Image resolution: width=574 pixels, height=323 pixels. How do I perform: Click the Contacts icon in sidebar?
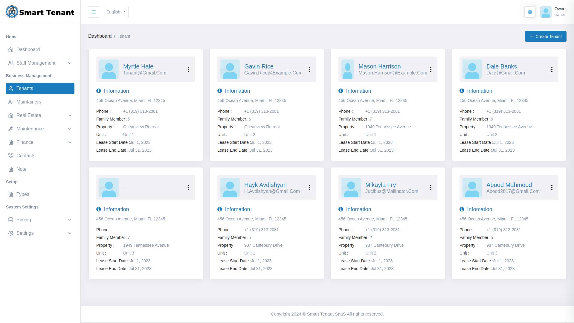(x=11, y=156)
